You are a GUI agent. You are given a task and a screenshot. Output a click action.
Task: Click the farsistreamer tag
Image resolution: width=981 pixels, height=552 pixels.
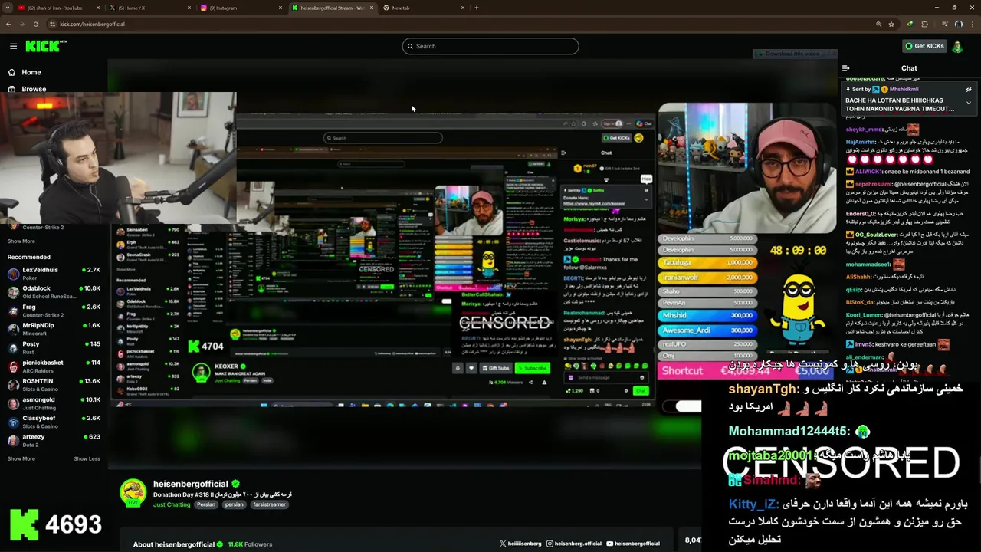(x=269, y=504)
